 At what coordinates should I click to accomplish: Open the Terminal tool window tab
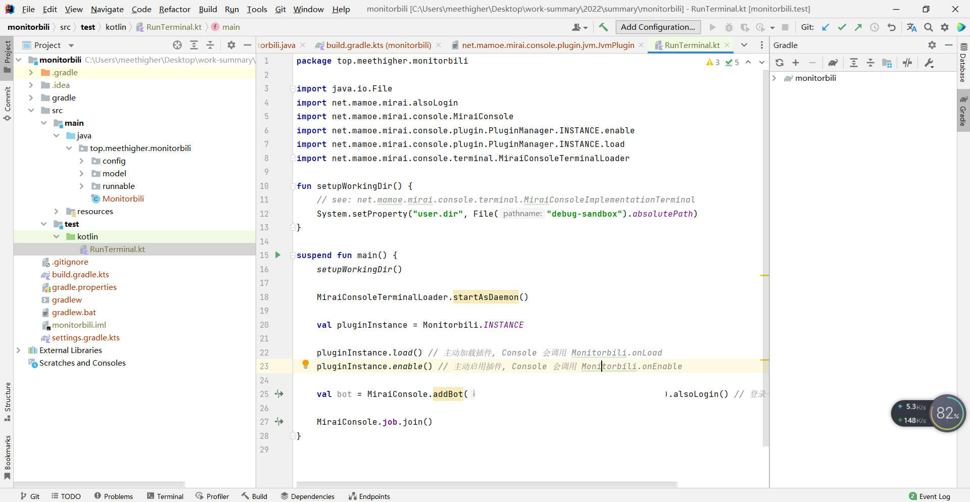pyautogui.click(x=165, y=496)
